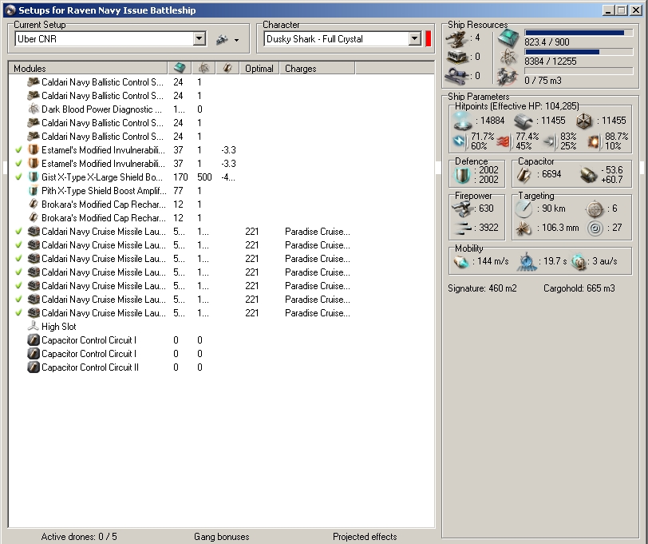The image size is (648, 544).
Task: Click the Cargohold: 665 m3 value
Action: click(579, 288)
